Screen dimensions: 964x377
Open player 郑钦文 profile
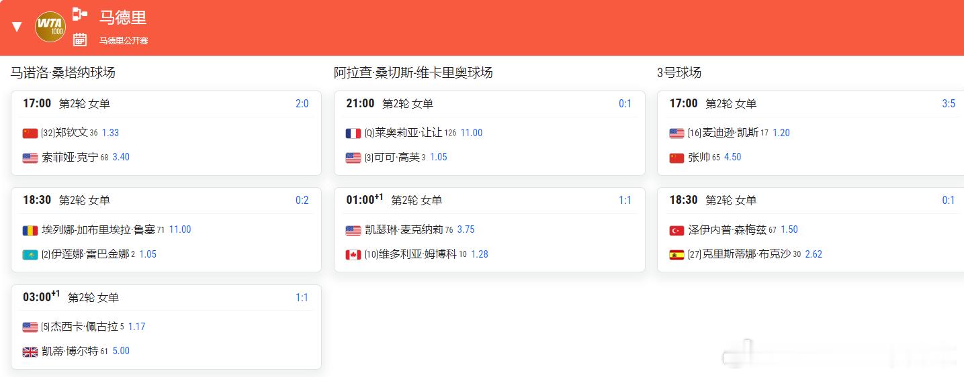tap(72, 133)
